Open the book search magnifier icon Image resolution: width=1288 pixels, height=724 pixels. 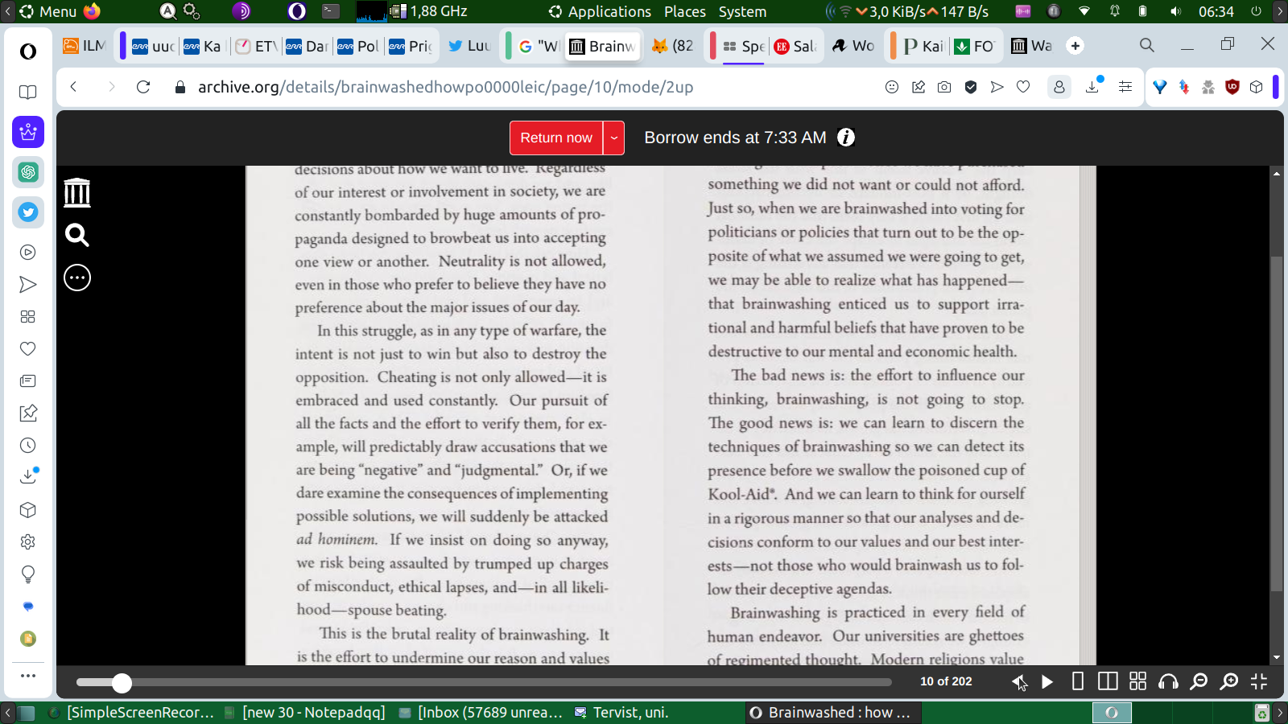coord(77,235)
